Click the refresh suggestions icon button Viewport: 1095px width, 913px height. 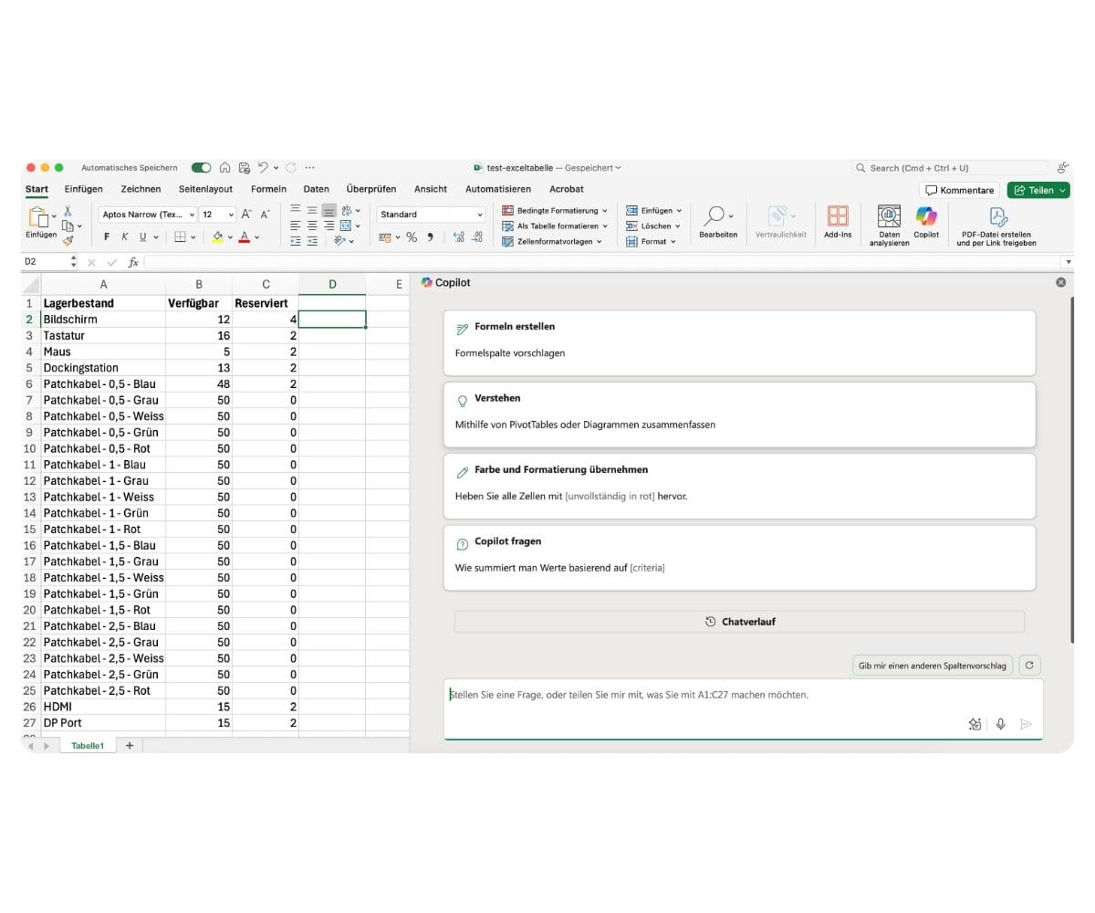(x=1029, y=666)
